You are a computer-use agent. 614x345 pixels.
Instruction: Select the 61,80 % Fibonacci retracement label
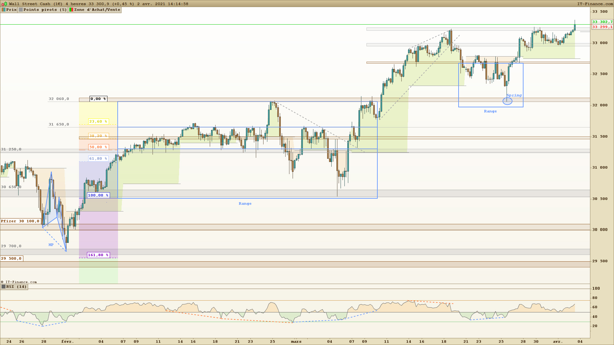(x=98, y=158)
